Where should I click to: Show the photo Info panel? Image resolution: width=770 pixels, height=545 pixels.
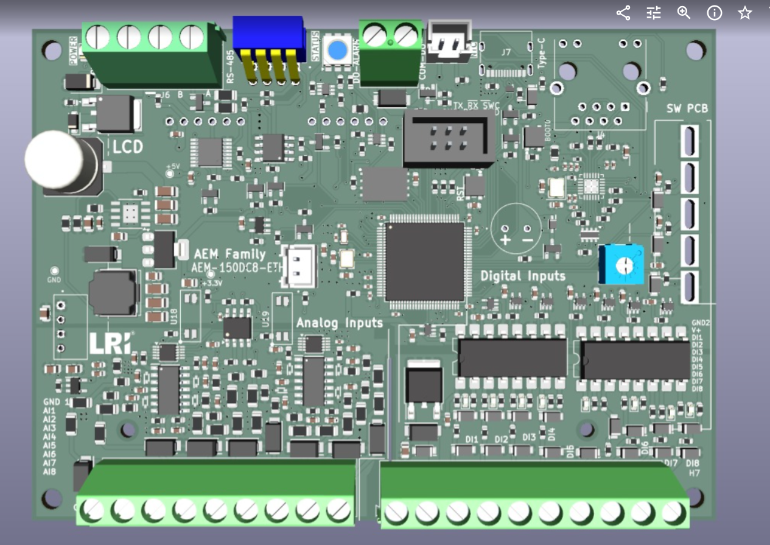point(715,13)
